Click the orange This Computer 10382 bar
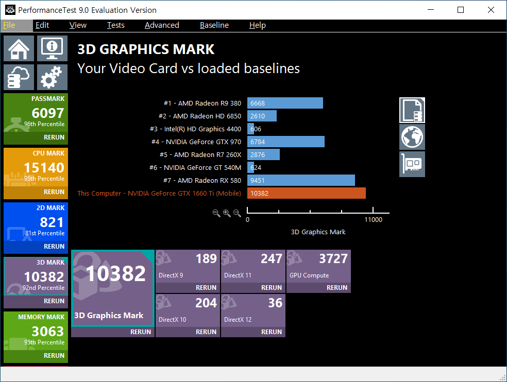The height and width of the screenshot is (382, 507). pyautogui.click(x=307, y=193)
